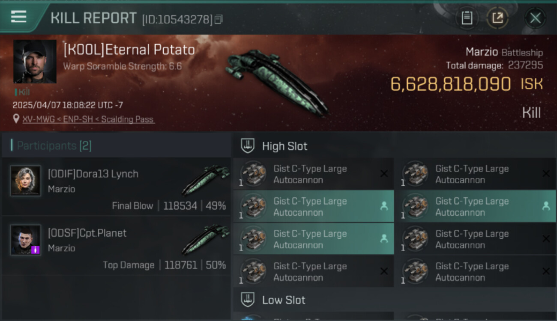Select the Low Slot section header
Image resolution: width=557 pixels, height=321 pixels.
pos(284,300)
